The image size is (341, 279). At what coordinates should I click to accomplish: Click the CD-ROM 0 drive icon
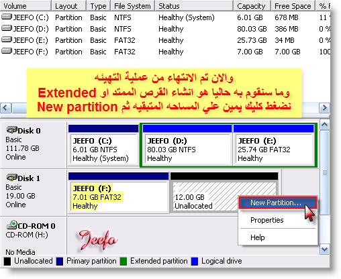[11, 225]
